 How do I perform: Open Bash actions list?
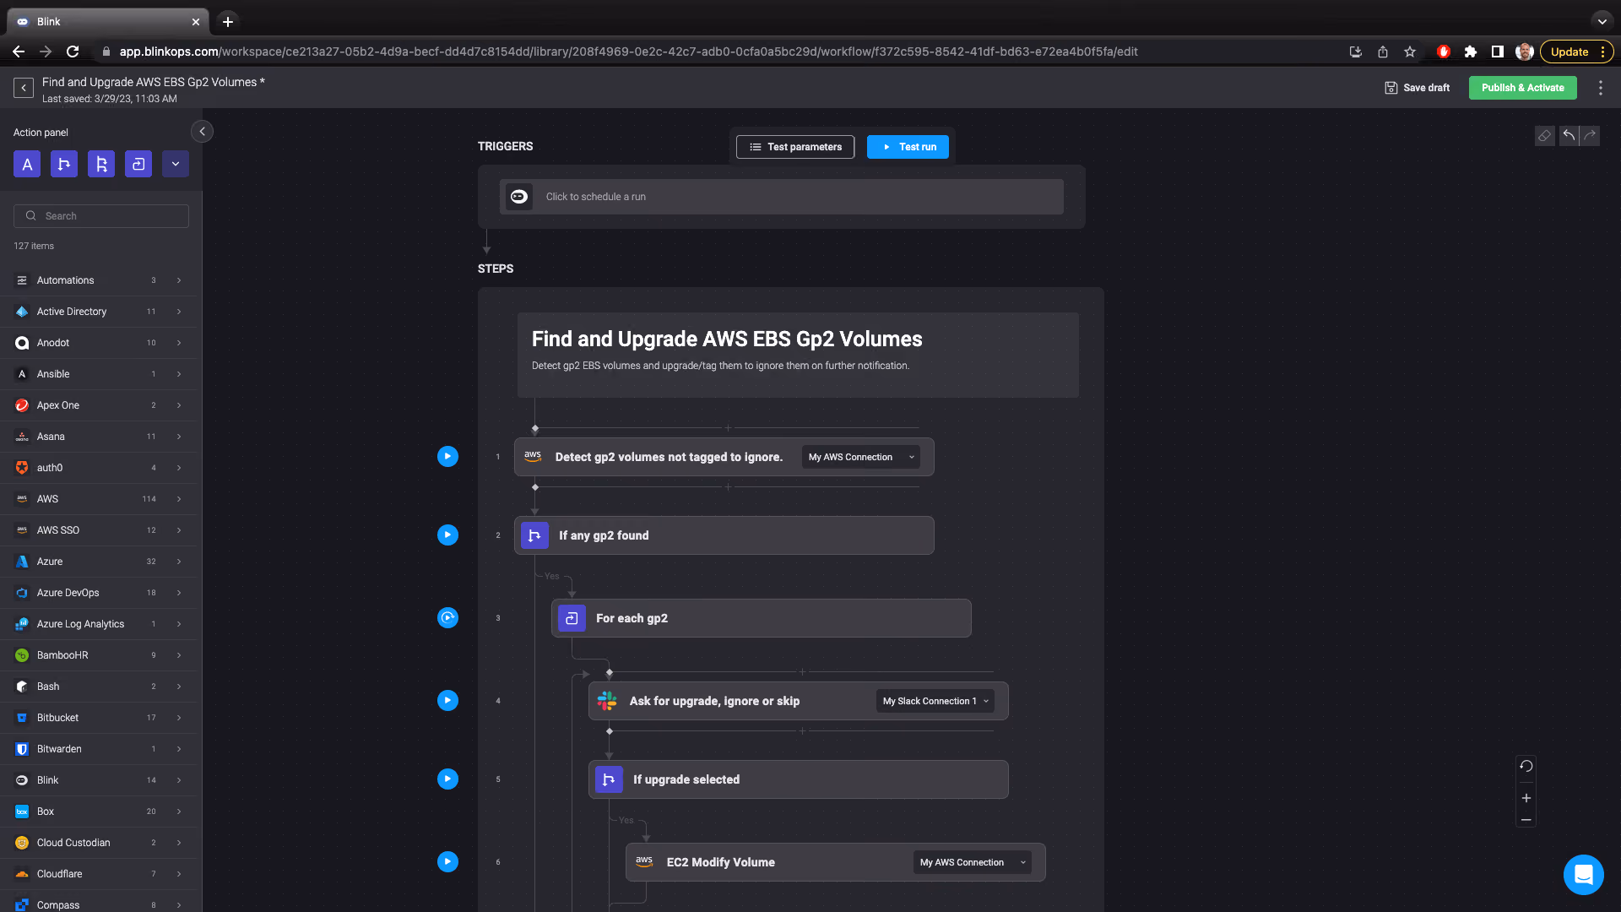(x=98, y=687)
